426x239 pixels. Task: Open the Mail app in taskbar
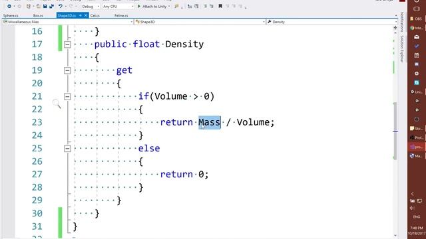click(x=417, y=37)
